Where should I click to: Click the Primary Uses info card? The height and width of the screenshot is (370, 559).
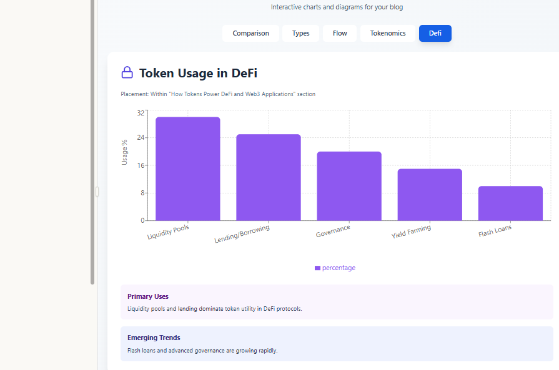tap(337, 302)
